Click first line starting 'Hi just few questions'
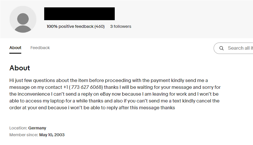The height and width of the screenshot is (145, 253). (x=109, y=80)
